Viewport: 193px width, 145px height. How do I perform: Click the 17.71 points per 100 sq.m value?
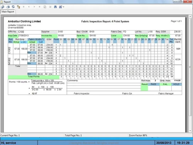click(x=178, y=60)
